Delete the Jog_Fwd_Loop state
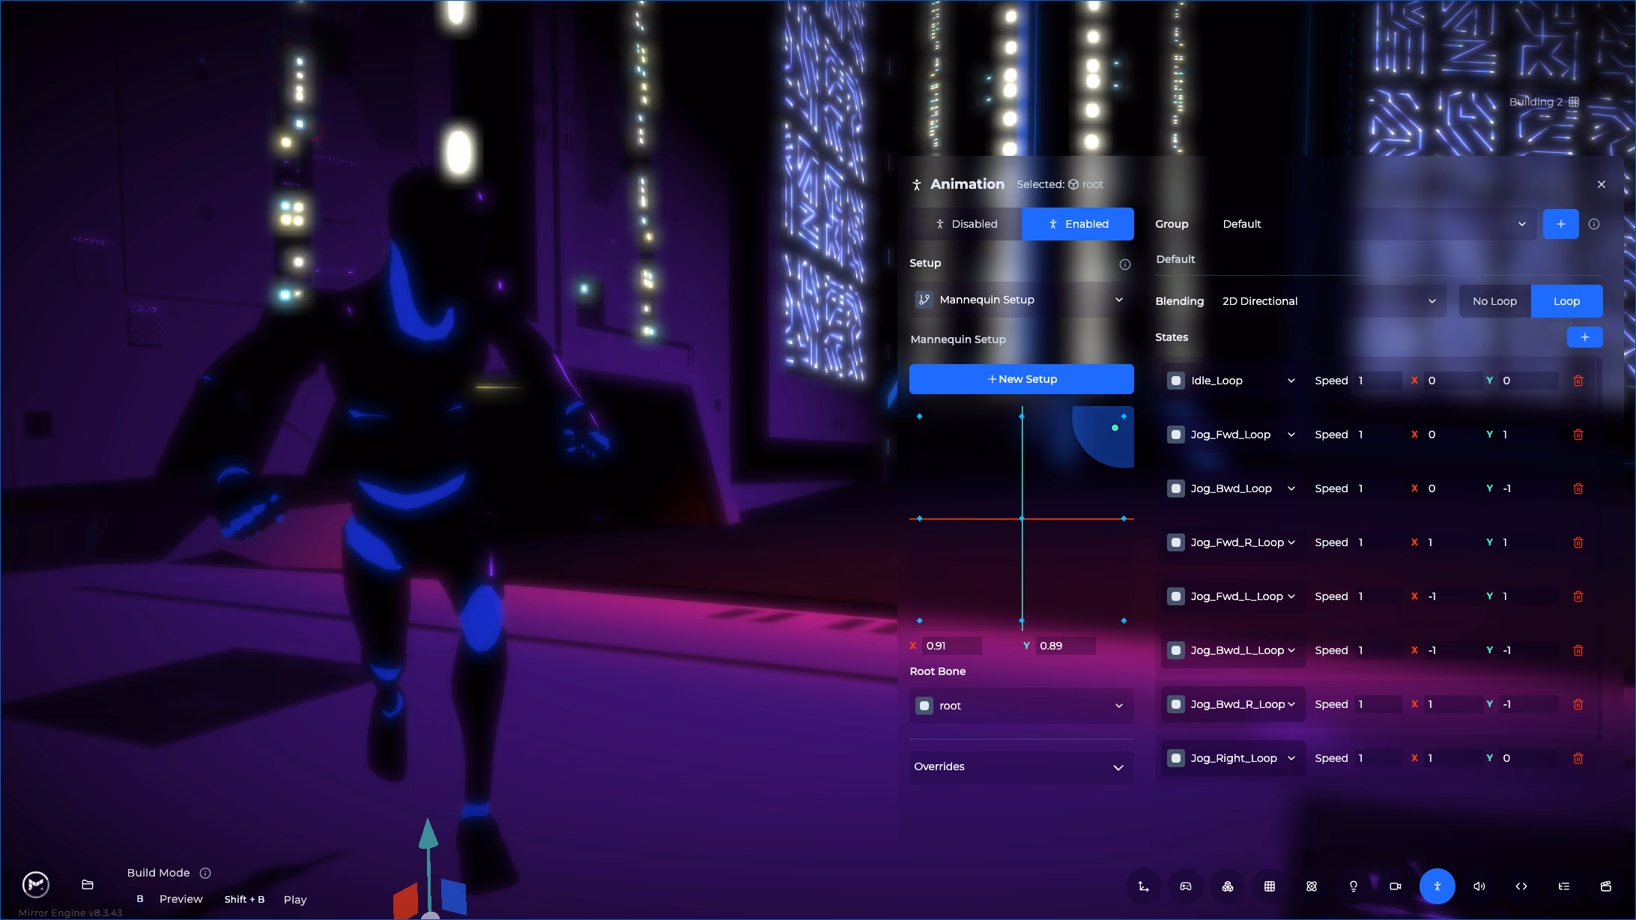The height and width of the screenshot is (920, 1636). [x=1578, y=435]
